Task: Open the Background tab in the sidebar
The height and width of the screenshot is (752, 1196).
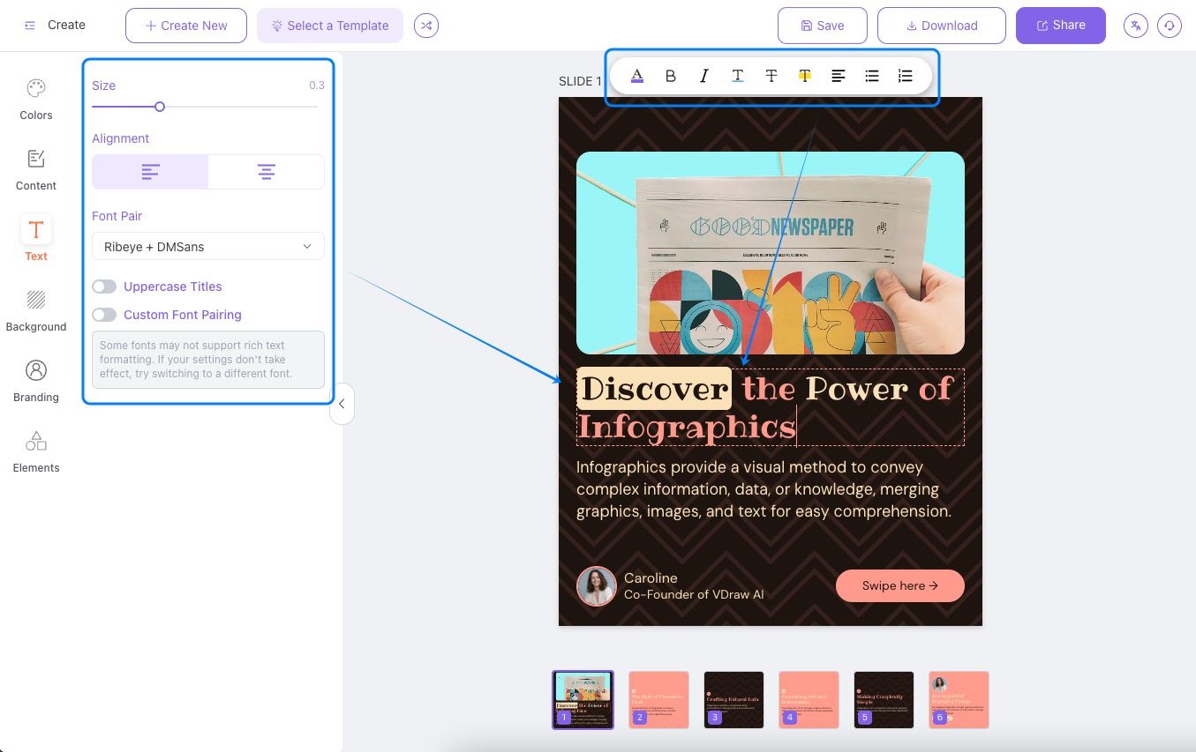Action: pyautogui.click(x=36, y=310)
